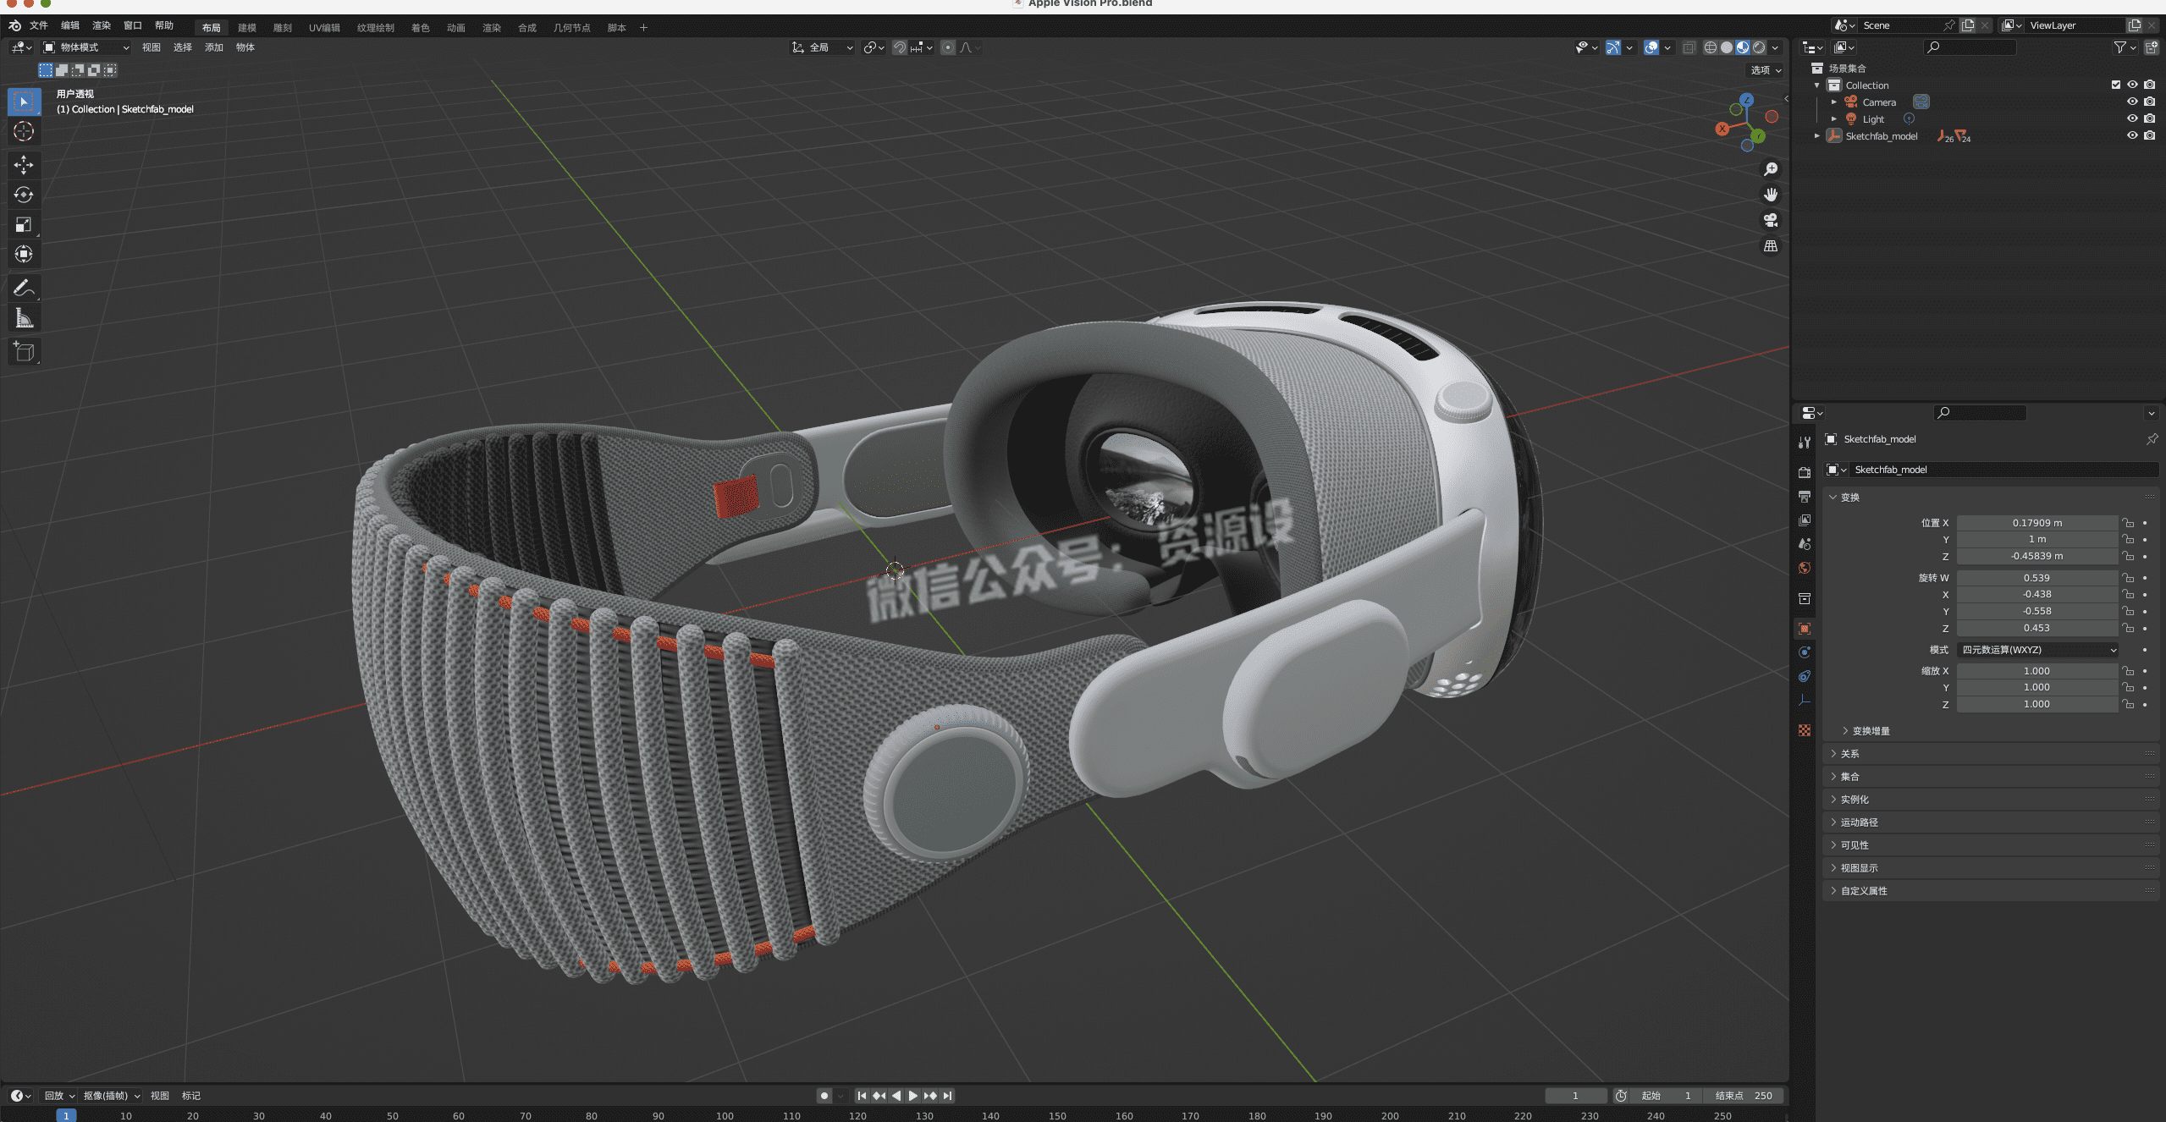
Task: Select the Annotate pencil tool
Action: [x=24, y=288]
